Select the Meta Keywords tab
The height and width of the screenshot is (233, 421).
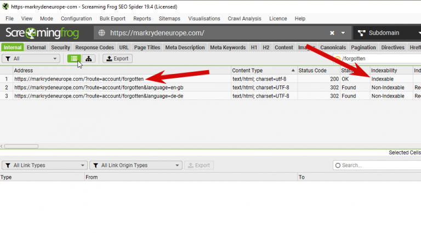tap(227, 48)
